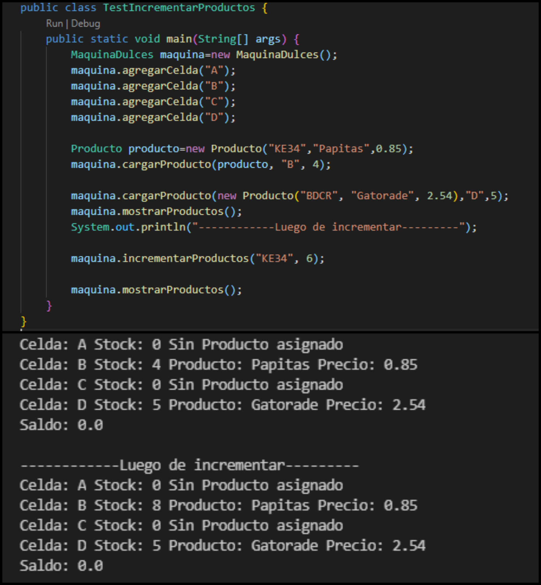The width and height of the screenshot is (541, 585).
Task: Click the "Papitas" string literal in code
Action: pos(341,149)
